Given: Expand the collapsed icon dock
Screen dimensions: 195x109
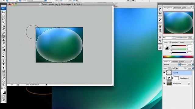Looking at the screenshot, I should pyautogui.click(x=161, y=4).
